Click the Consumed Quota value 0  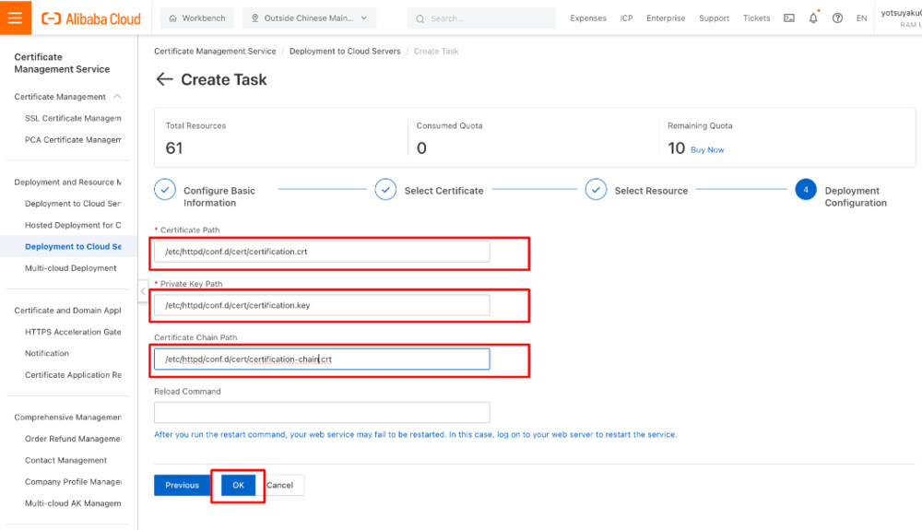pos(421,148)
